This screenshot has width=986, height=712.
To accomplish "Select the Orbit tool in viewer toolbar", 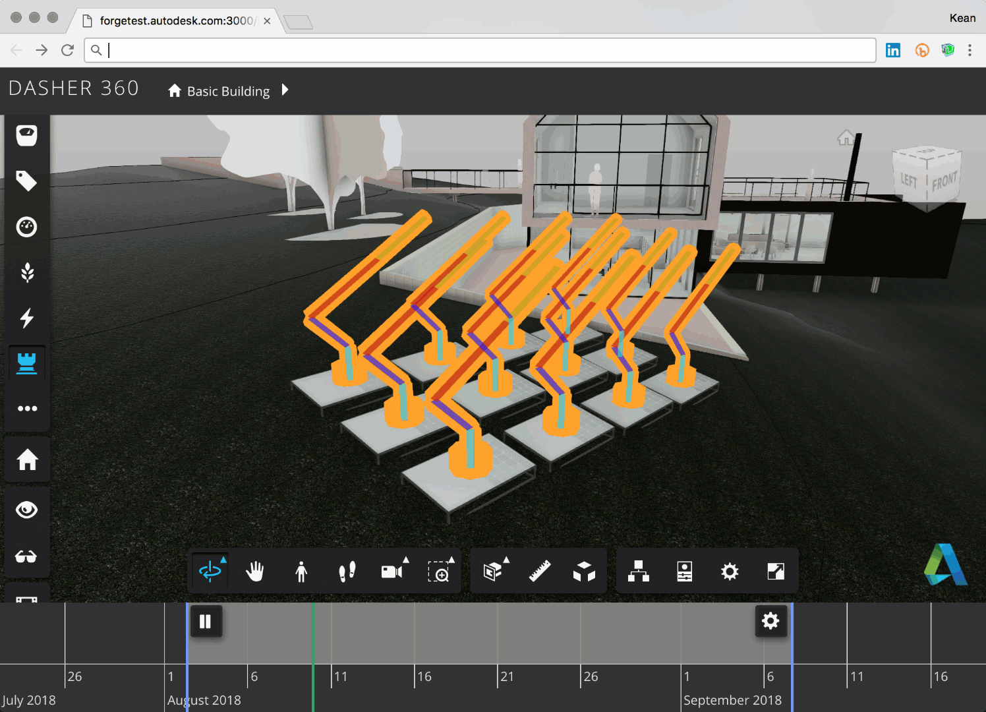I will [x=210, y=571].
